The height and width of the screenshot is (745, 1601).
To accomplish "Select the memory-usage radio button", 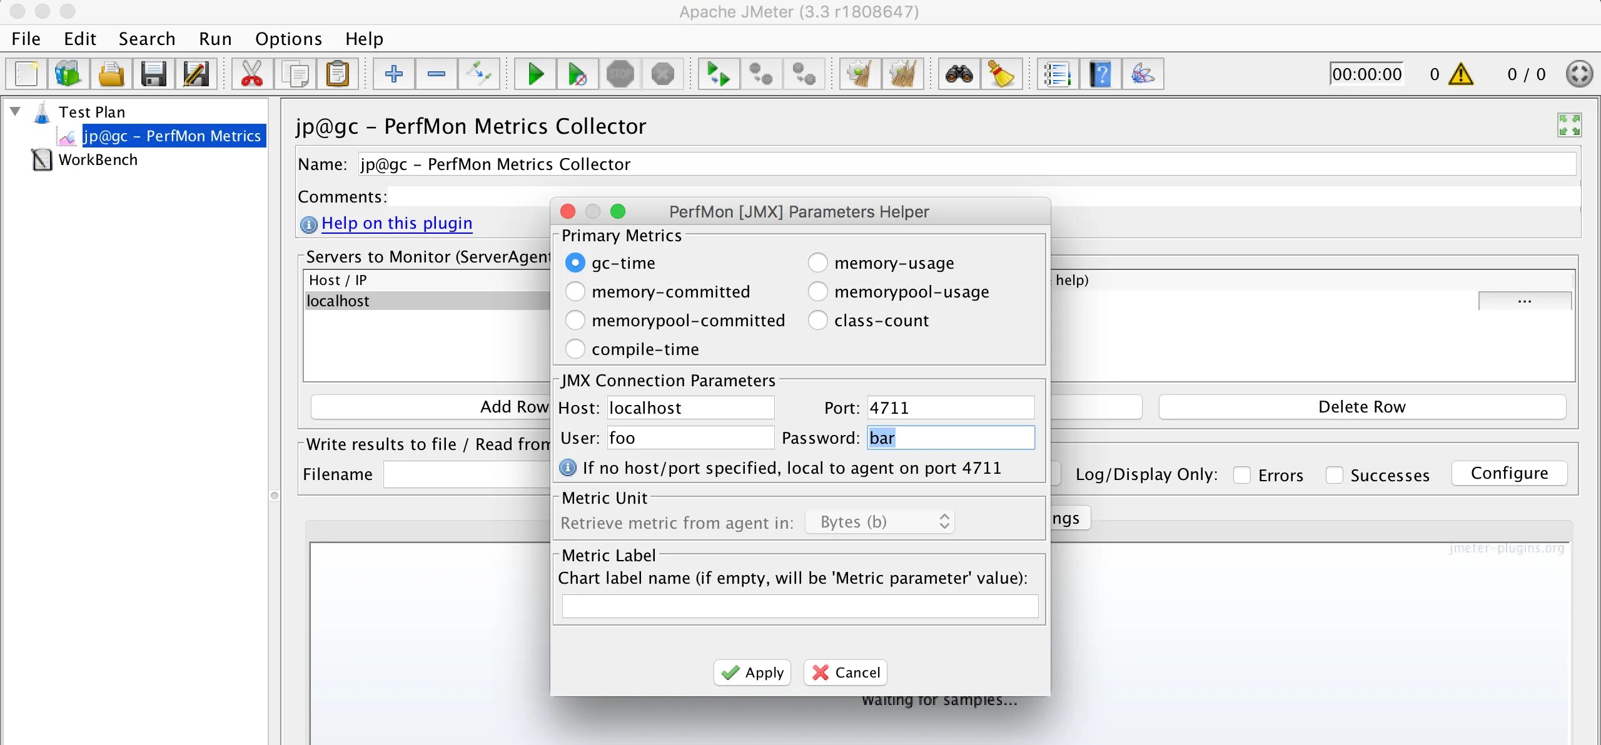I will coord(818,263).
